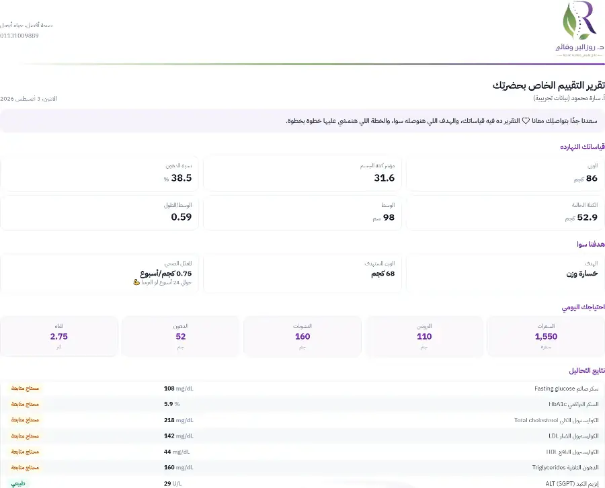
Task: Click the calories value 1,550
Action: pos(546,336)
